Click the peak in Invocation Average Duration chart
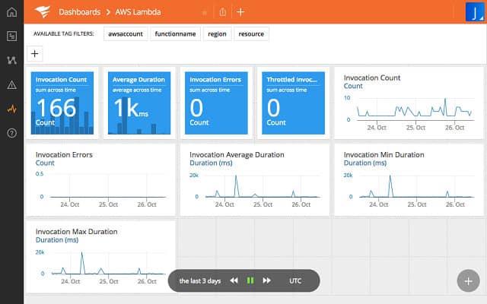The image size is (487, 304). [x=236, y=177]
